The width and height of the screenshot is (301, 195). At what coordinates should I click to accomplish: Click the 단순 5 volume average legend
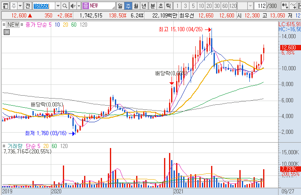(x=33, y=146)
